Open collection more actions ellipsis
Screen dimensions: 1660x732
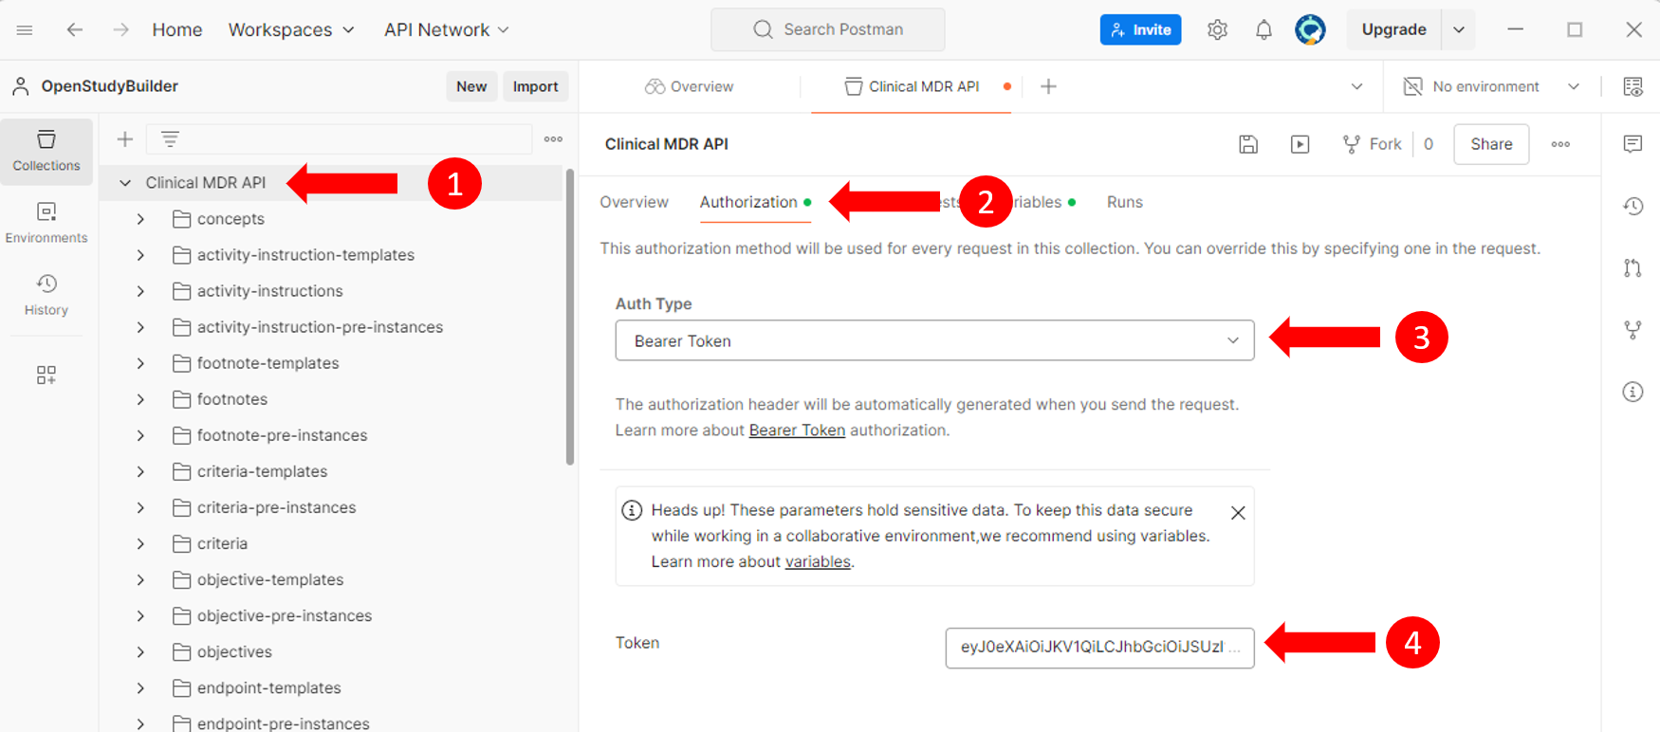coord(1560,144)
